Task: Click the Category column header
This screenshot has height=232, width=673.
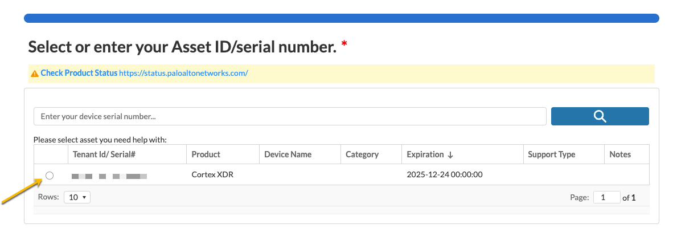Action: (x=362, y=154)
